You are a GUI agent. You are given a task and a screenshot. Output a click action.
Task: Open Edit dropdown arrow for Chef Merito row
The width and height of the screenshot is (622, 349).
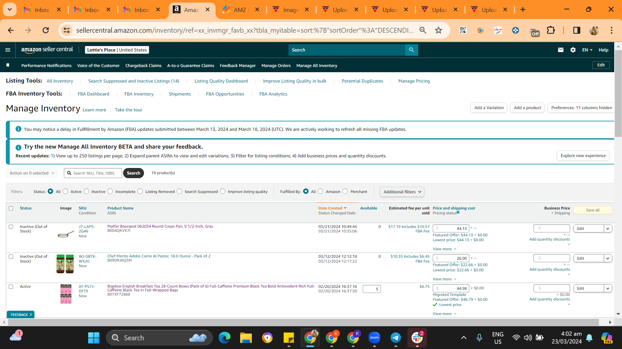(x=608, y=258)
